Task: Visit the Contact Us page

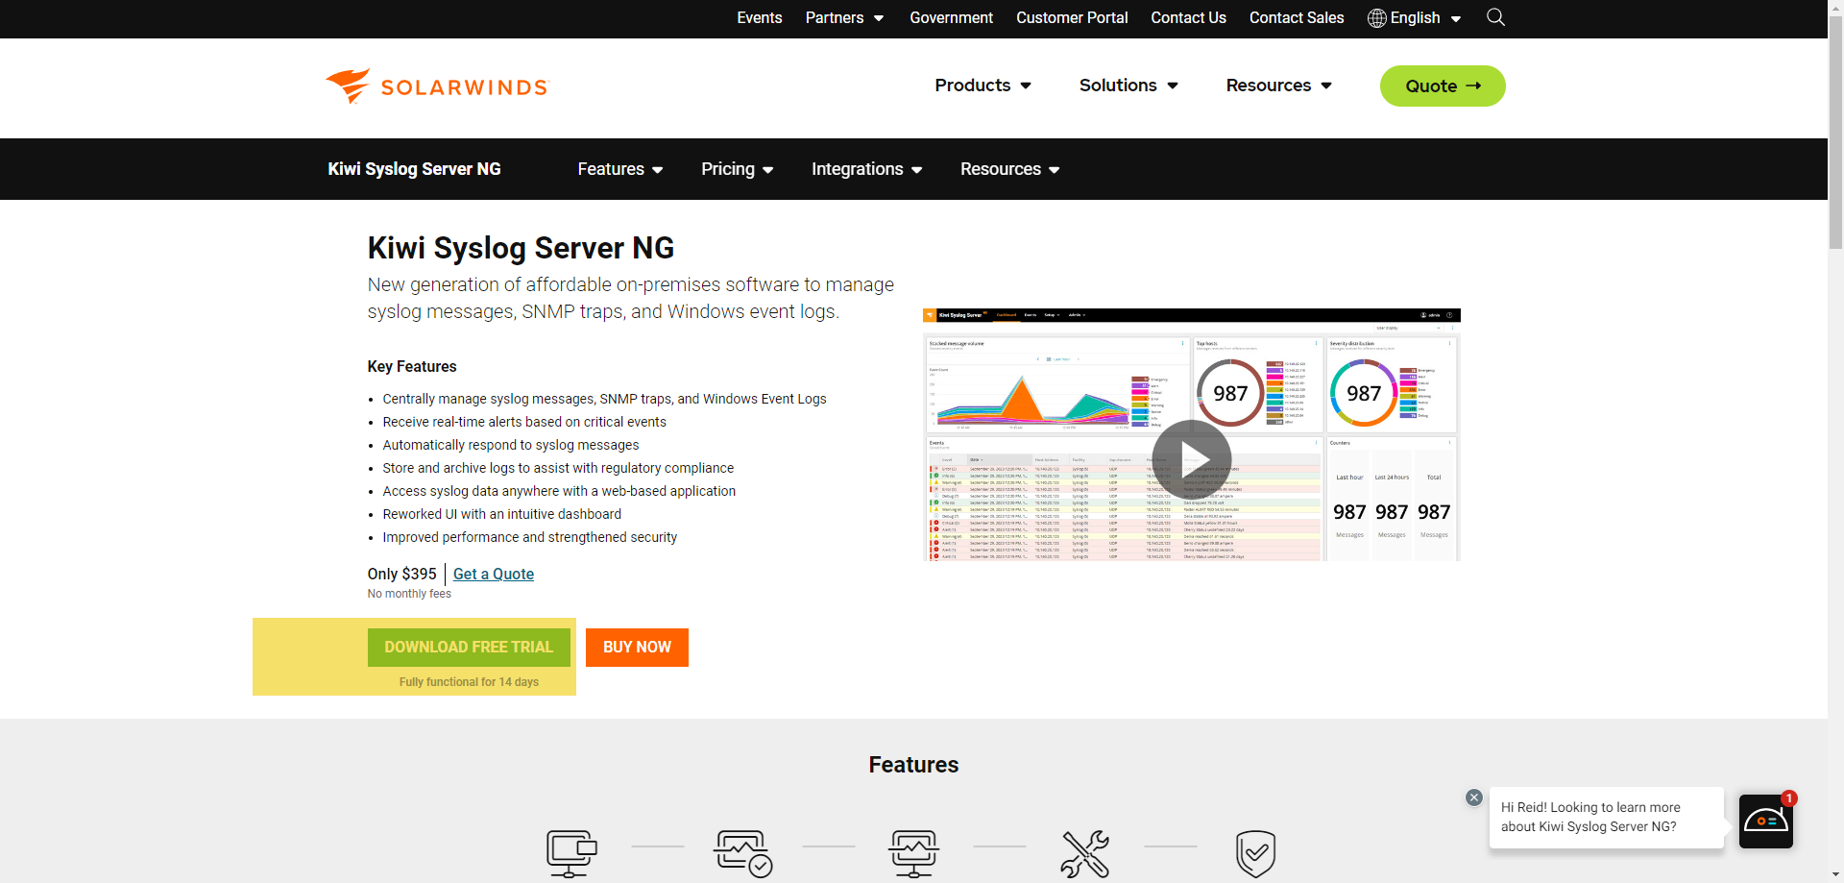Action: tap(1188, 18)
